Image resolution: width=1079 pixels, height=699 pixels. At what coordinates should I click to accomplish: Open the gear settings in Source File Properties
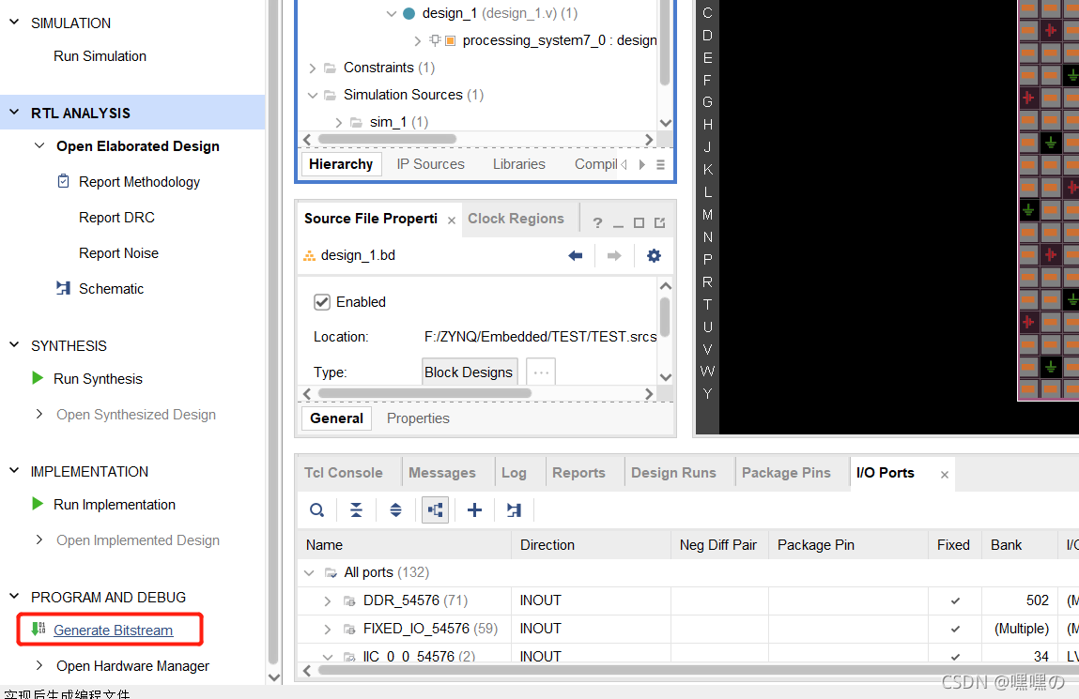coord(654,256)
